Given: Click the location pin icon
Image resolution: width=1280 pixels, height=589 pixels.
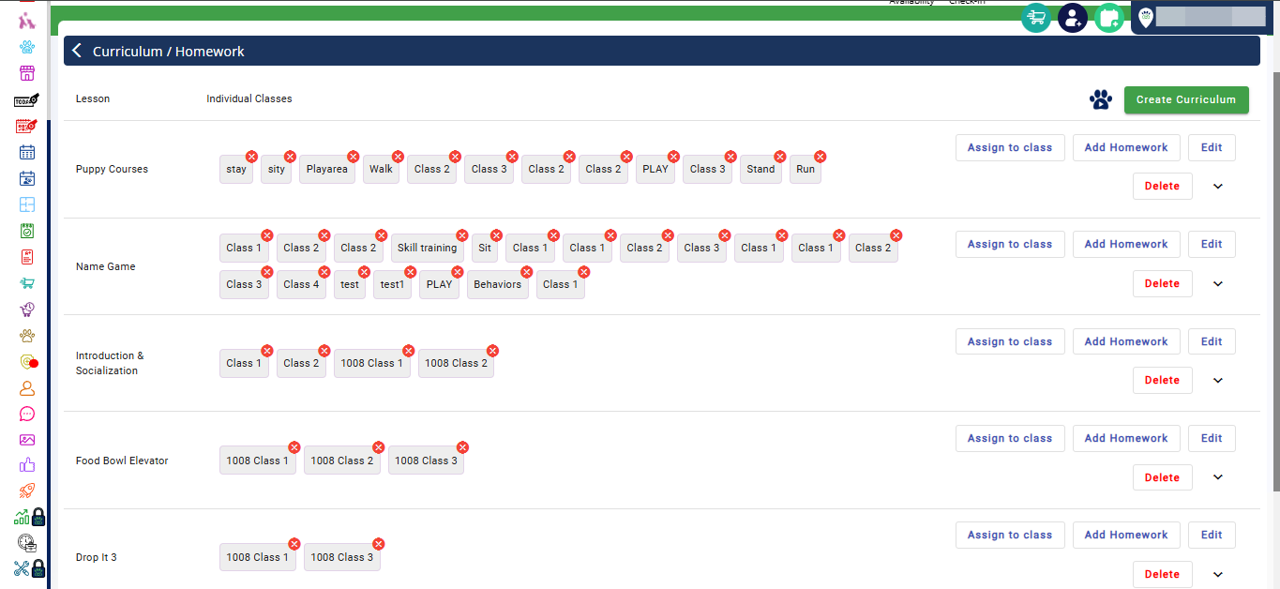Looking at the screenshot, I should tap(1145, 17).
